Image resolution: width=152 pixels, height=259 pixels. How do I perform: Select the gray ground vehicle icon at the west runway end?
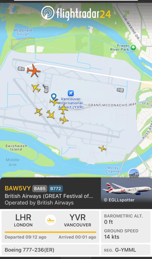coord(21,69)
